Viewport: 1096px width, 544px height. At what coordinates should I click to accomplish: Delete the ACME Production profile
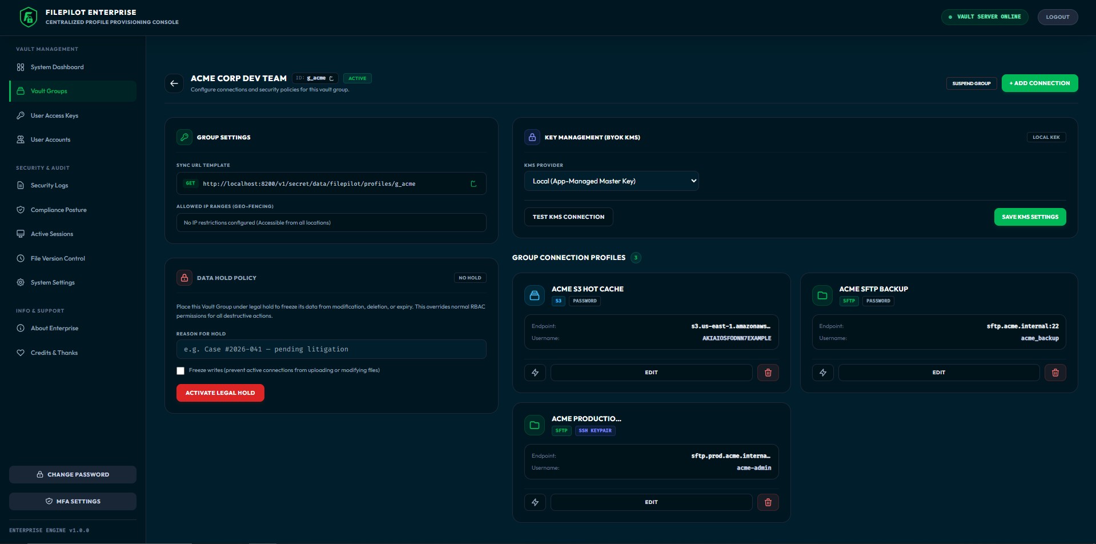pyautogui.click(x=768, y=502)
